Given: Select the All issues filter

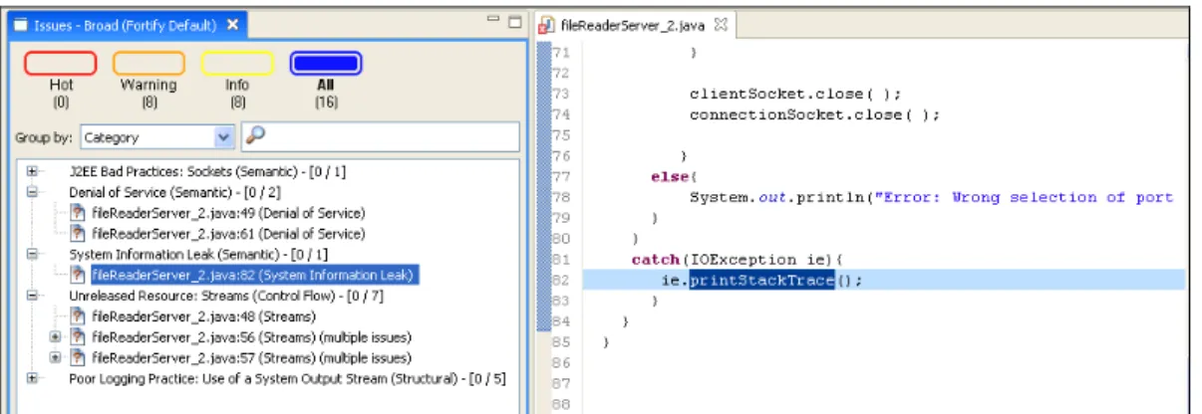Looking at the screenshot, I should (x=326, y=64).
